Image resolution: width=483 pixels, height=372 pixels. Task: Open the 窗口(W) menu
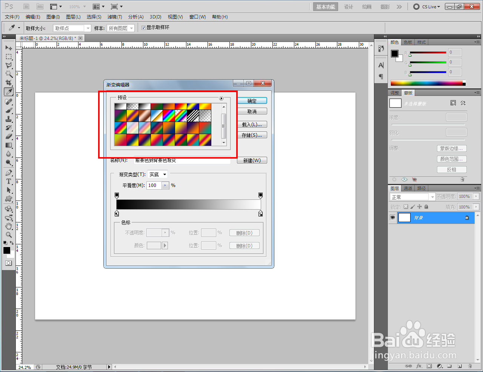click(197, 17)
